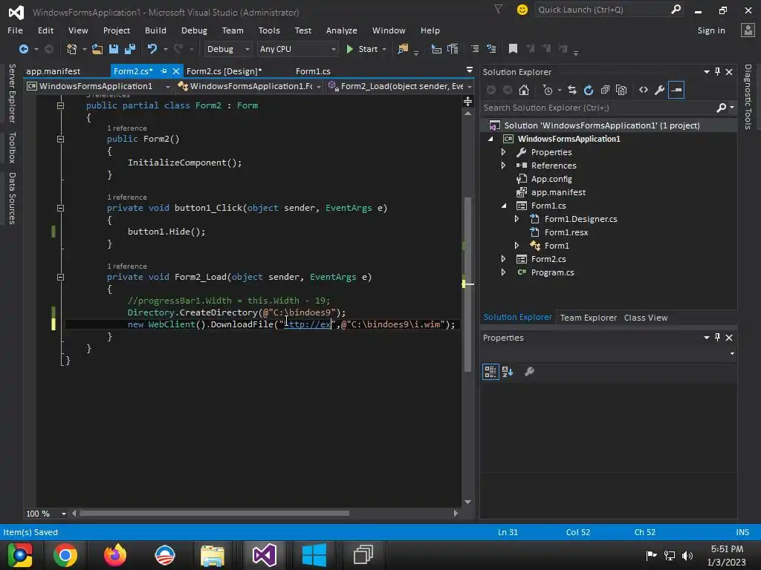This screenshot has width=761, height=570.
Task: Toggle auto-hide pin of Solution Explorer
Action: tap(717, 72)
